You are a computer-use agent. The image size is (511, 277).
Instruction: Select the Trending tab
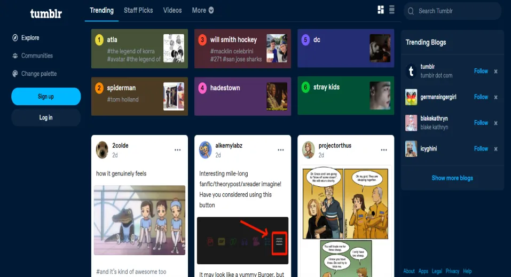click(x=101, y=11)
